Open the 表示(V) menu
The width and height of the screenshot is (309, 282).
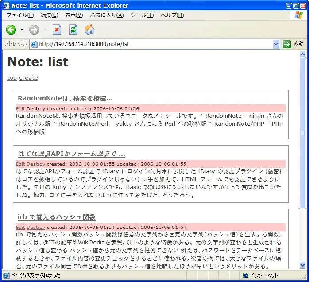(74, 15)
